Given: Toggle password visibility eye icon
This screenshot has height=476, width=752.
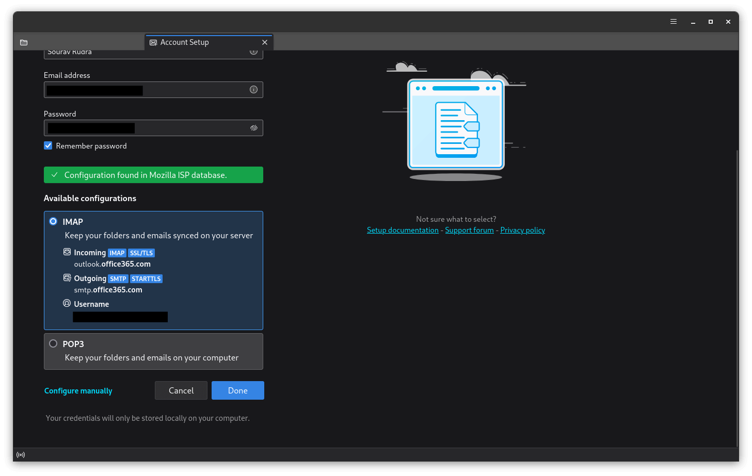Looking at the screenshot, I should (253, 128).
